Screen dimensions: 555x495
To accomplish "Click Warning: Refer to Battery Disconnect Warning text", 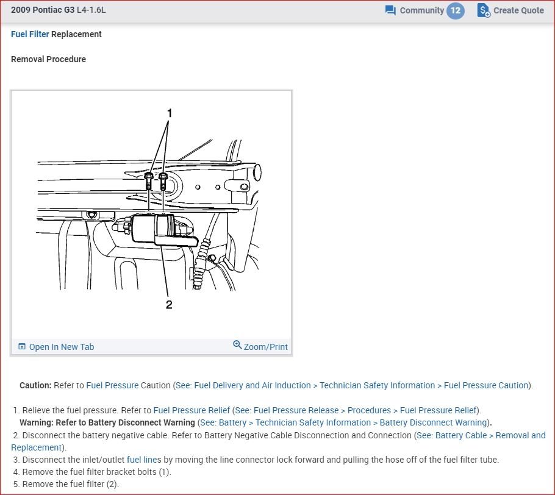I will 107,423.
